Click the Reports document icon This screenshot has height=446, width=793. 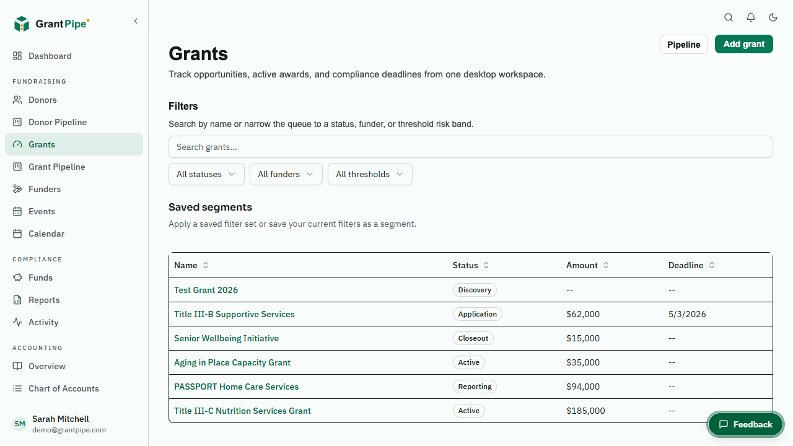point(17,300)
